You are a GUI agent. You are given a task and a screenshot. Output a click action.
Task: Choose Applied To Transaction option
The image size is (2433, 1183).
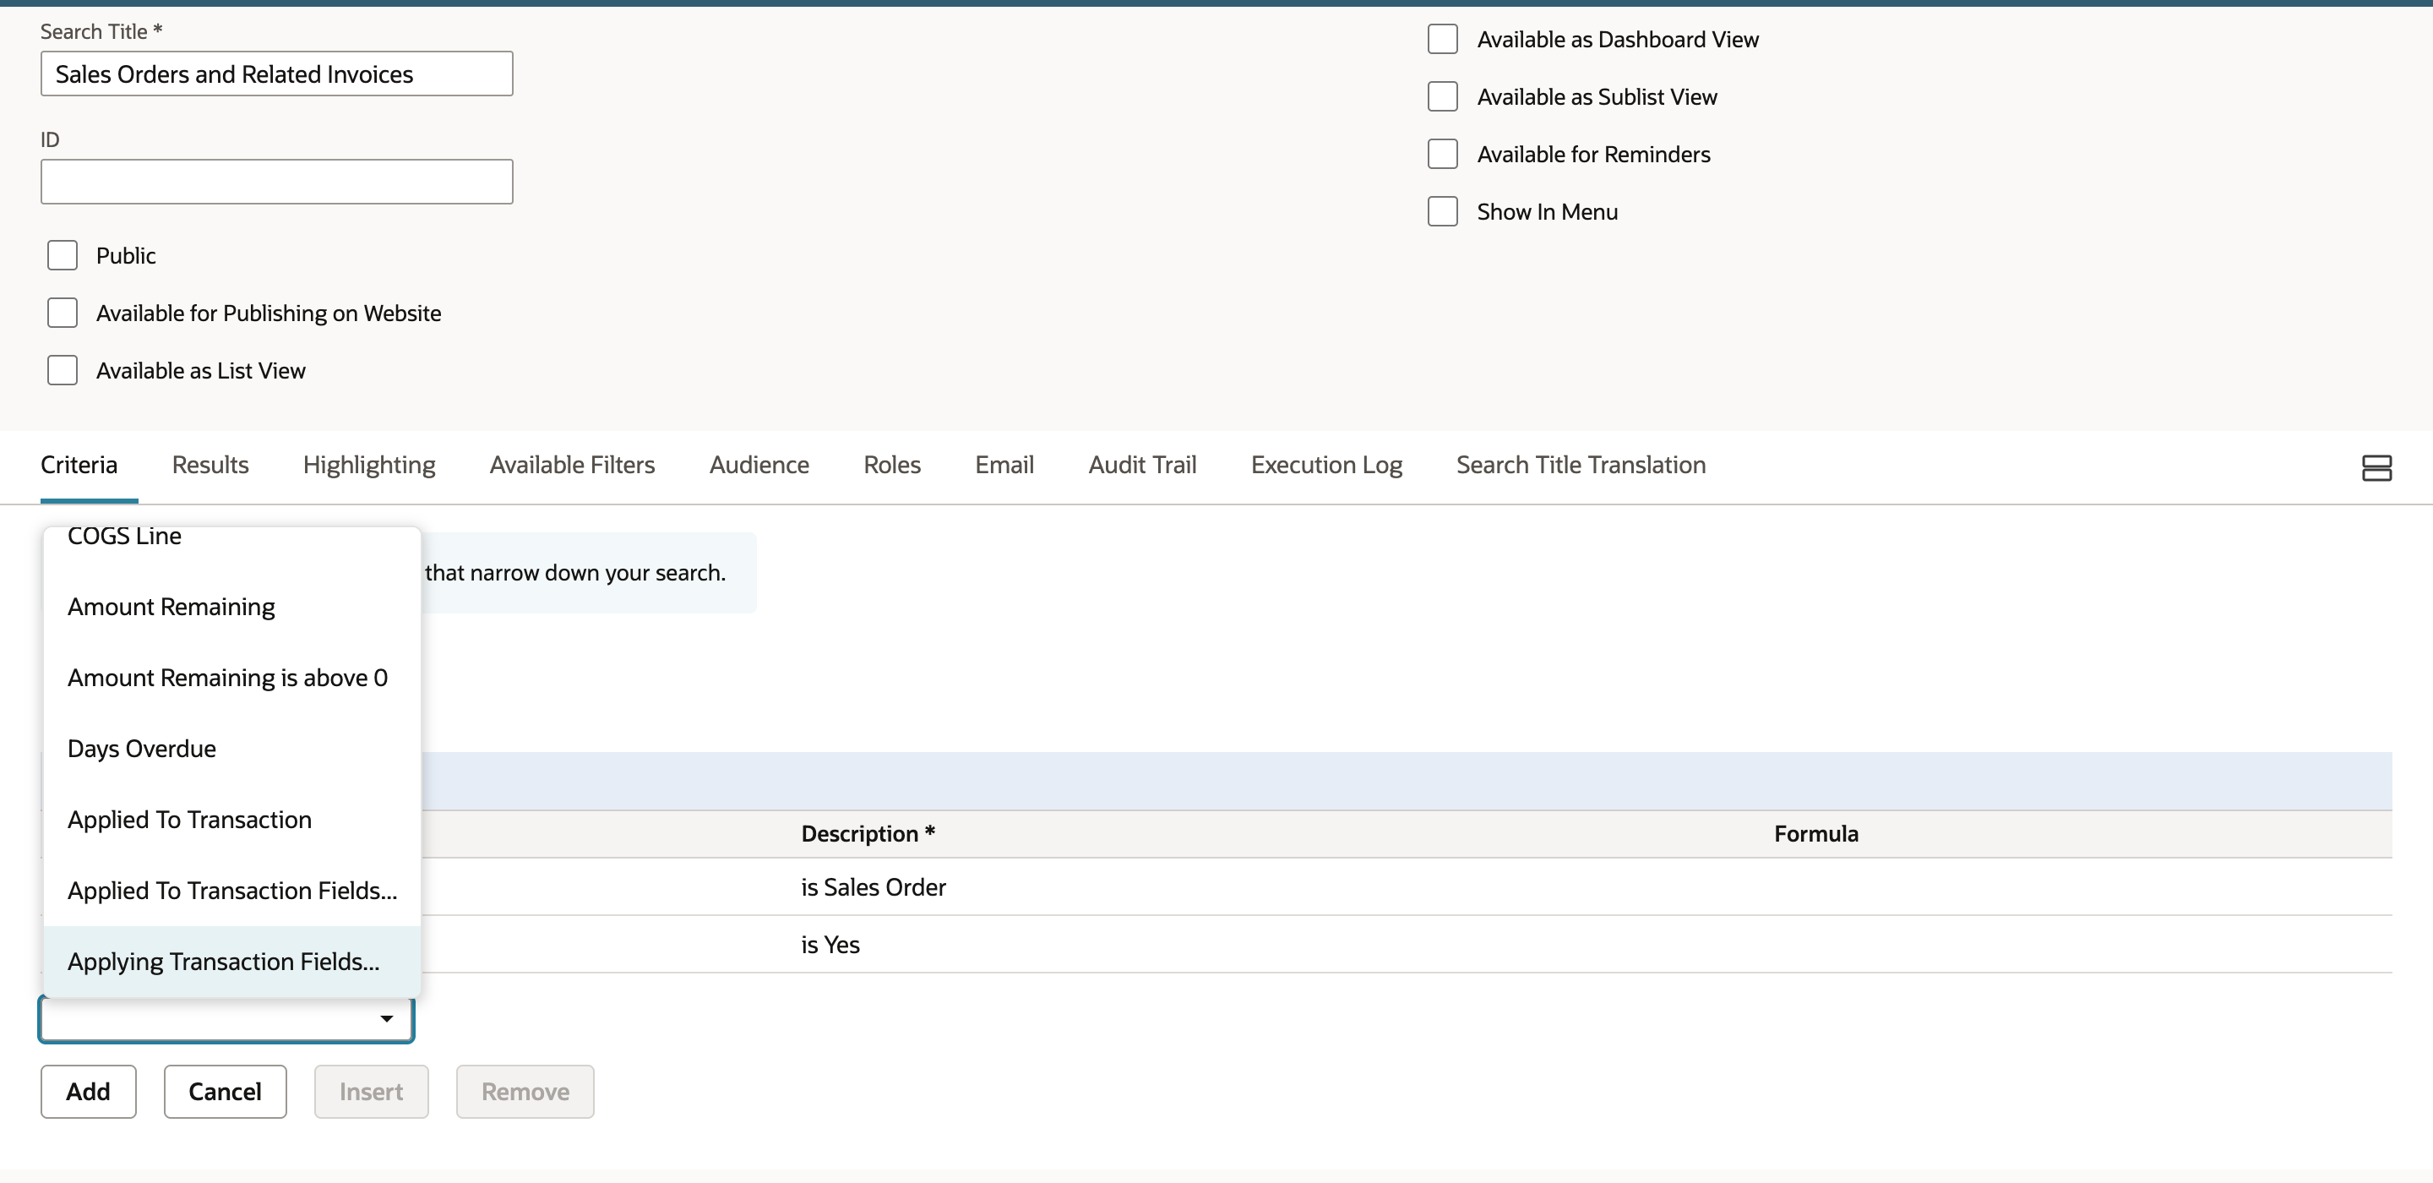tap(231, 819)
